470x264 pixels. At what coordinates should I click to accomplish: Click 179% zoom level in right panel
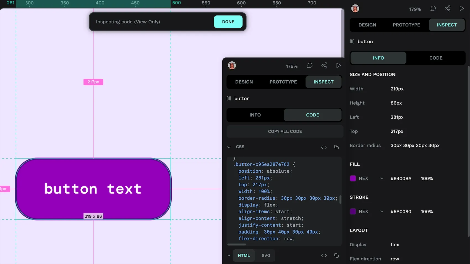415,9
